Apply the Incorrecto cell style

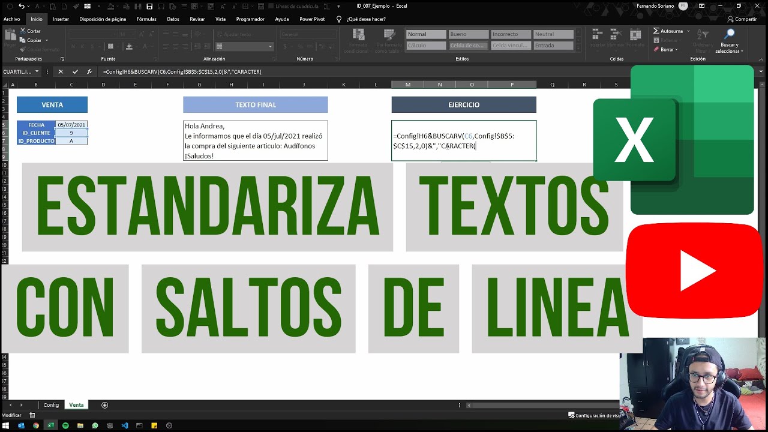click(511, 34)
